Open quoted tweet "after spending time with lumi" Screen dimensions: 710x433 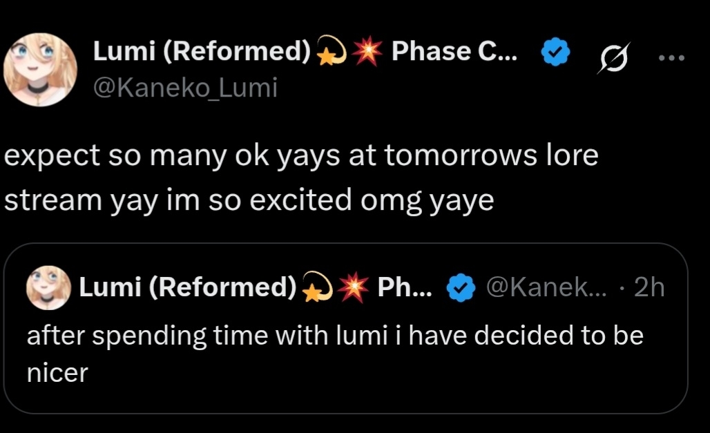334,336
